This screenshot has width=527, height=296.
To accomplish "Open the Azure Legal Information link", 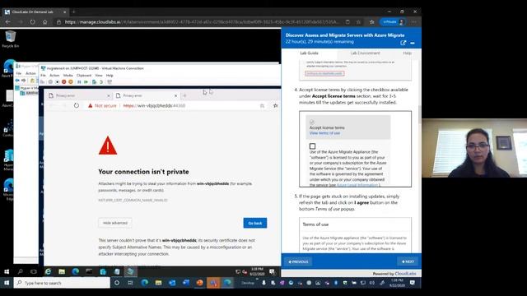I will 357,185.
